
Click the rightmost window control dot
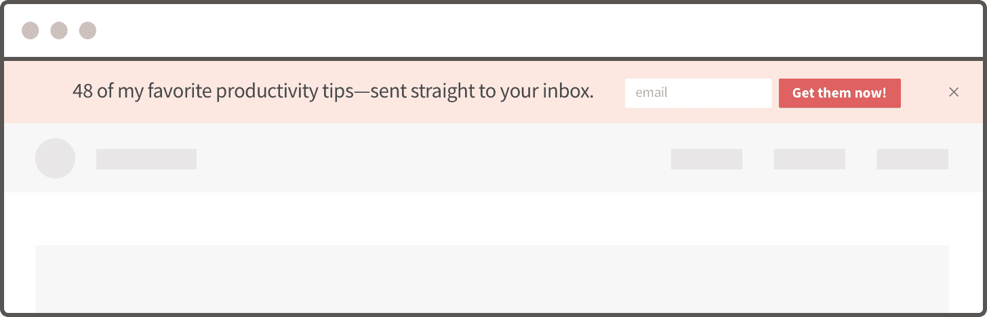87,30
